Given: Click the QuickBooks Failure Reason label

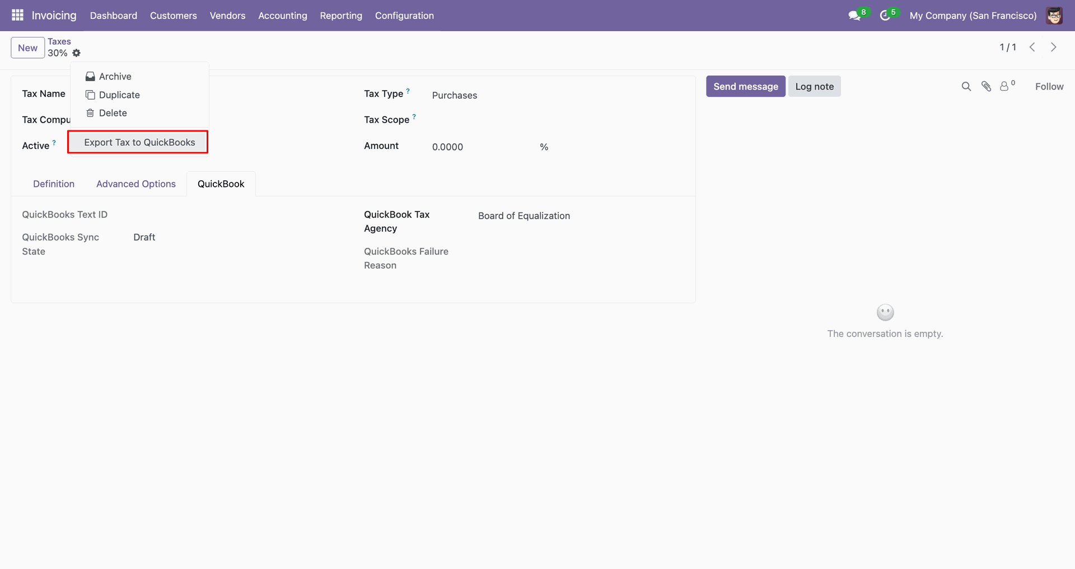Looking at the screenshot, I should 406,258.
